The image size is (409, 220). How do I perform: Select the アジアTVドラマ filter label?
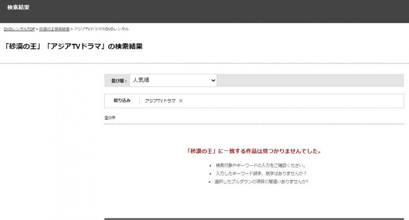[160, 101]
